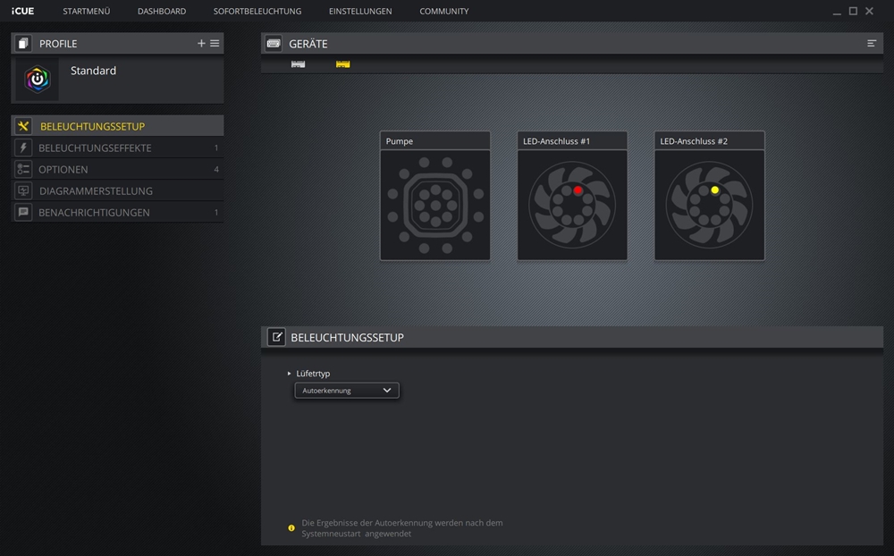The image size is (894, 556).
Task: Open the Geräte panel list menu
Action: tap(872, 44)
